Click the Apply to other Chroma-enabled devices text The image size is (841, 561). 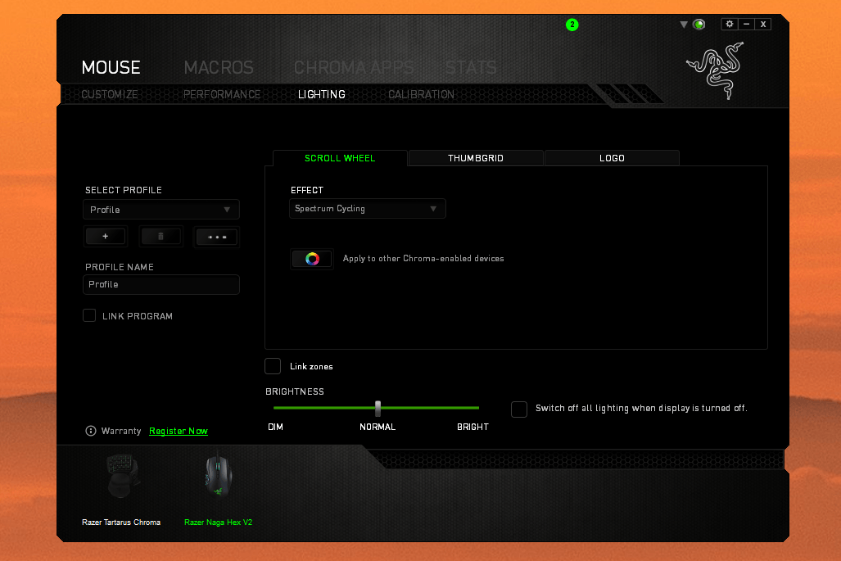(x=423, y=259)
